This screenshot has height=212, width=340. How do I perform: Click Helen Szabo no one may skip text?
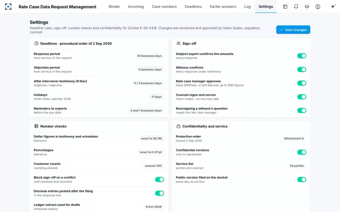click(x=197, y=99)
